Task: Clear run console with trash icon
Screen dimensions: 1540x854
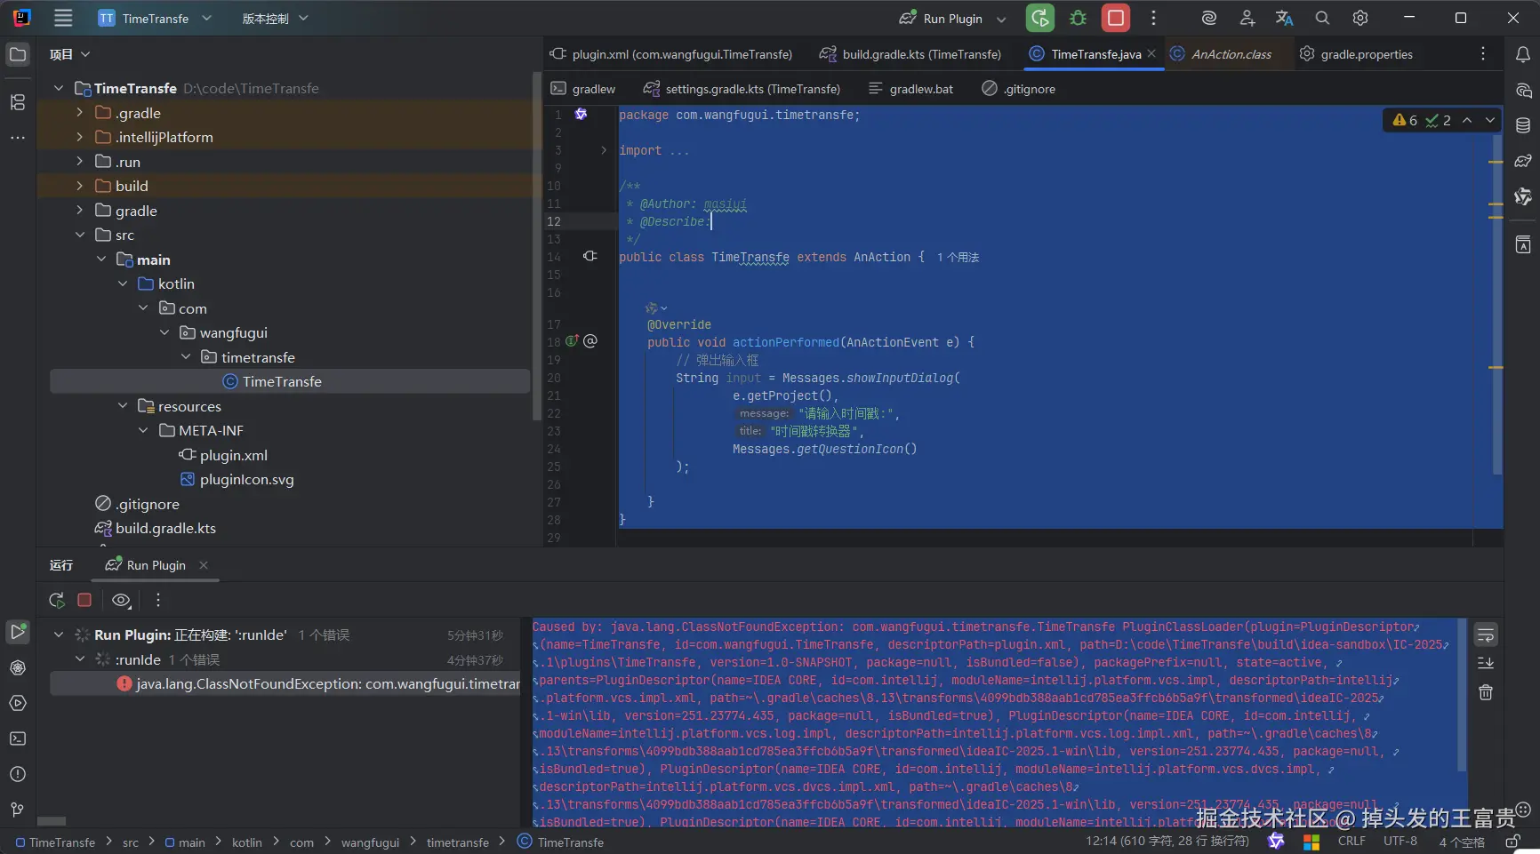Action: coord(1485,692)
